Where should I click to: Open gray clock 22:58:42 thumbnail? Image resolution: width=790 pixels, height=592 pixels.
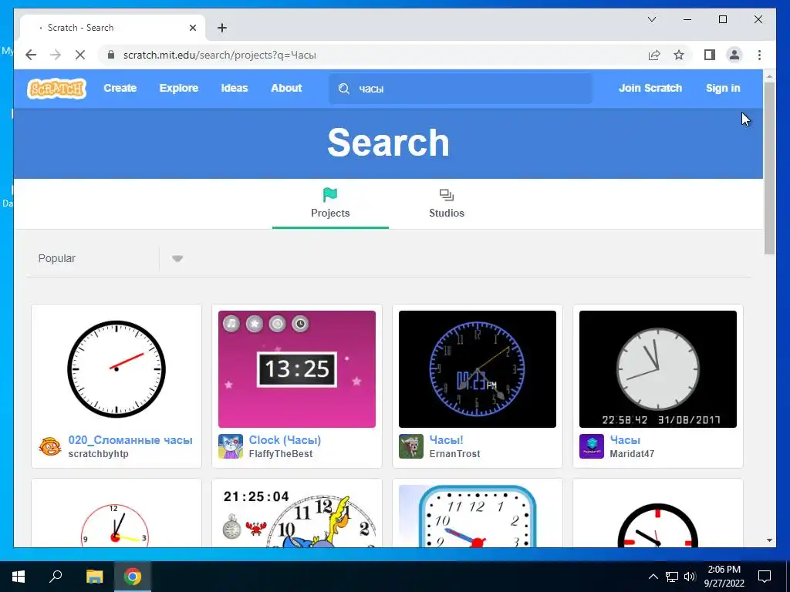[x=658, y=369]
